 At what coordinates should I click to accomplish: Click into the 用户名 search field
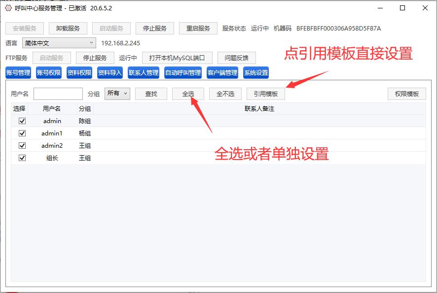(58, 94)
